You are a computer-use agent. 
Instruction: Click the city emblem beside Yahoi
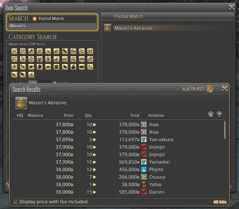(144, 184)
